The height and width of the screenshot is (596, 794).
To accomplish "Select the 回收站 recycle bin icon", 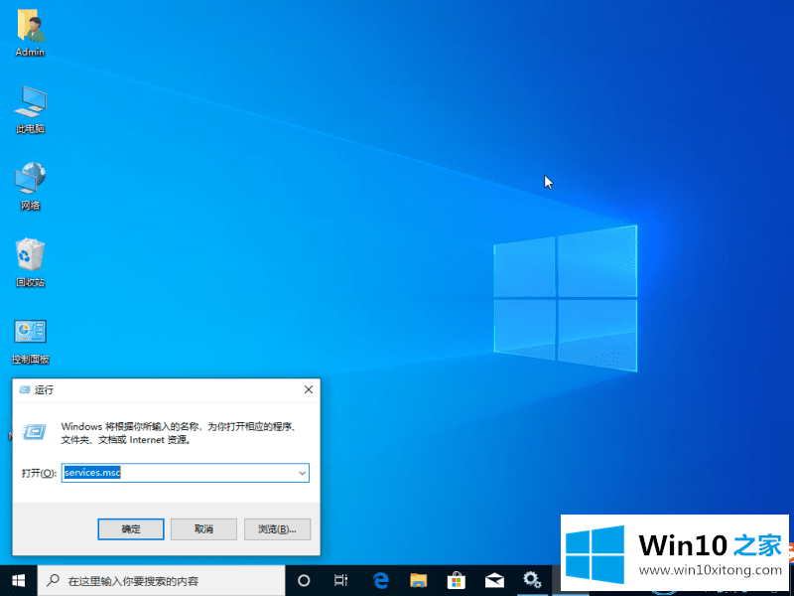I will tap(31, 262).
